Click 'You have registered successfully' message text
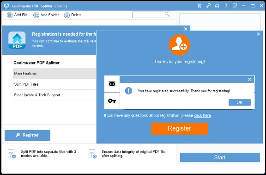 click(184, 91)
